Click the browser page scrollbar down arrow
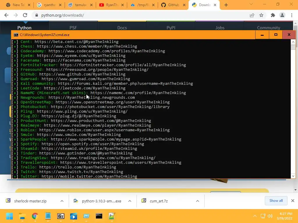 [295, 190]
